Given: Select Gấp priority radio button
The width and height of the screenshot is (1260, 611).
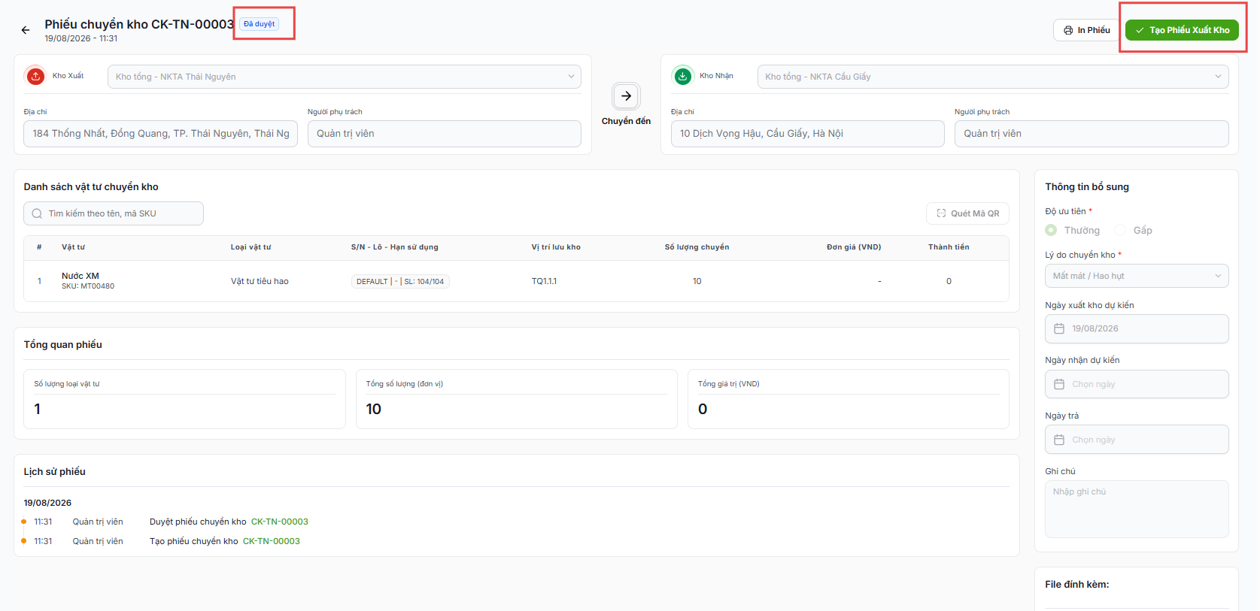Looking at the screenshot, I should pyautogui.click(x=1120, y=230).
